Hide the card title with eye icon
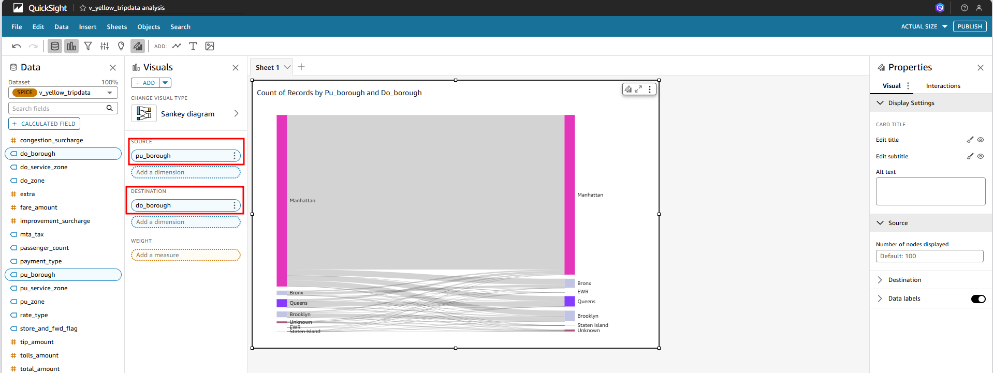The height and width of the screenshot is (373, 993). [981, 140]
